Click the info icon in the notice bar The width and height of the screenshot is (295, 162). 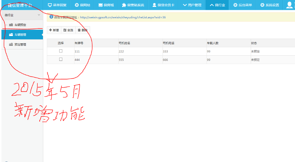point(51,17)
